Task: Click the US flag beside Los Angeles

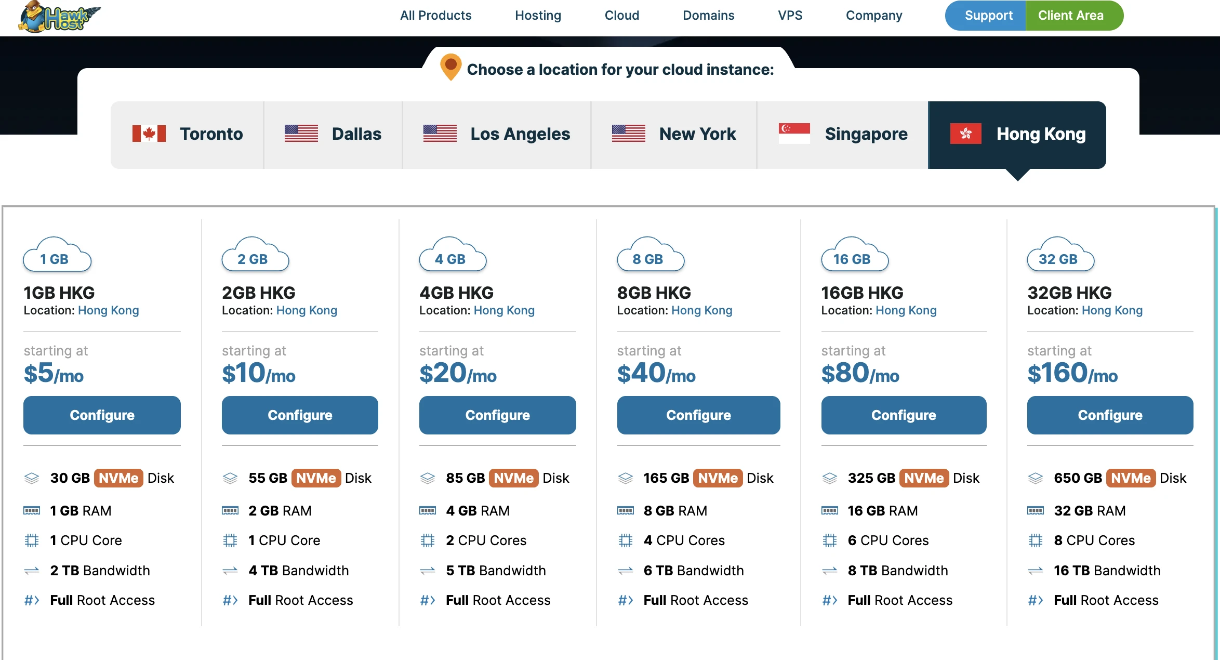Action: (440, 134)
